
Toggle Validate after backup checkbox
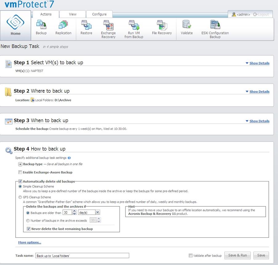(191, 255)
